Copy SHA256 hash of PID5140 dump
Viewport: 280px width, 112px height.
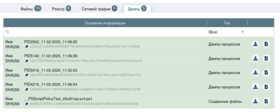26,61
